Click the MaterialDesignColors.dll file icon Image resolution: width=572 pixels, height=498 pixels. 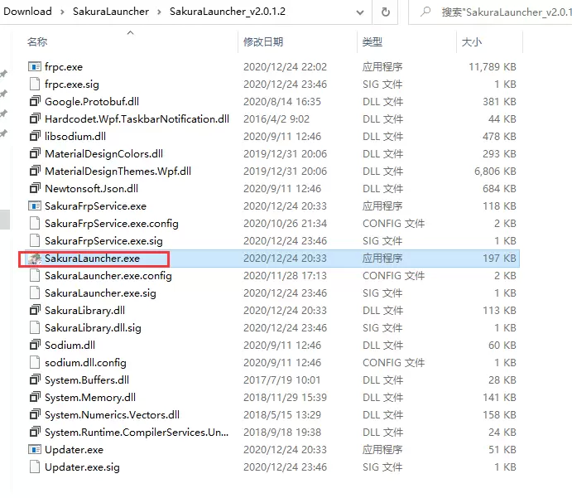pos(35,153)
